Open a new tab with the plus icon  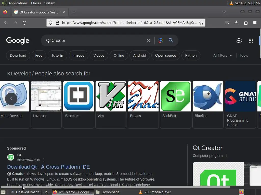(74, 12)
